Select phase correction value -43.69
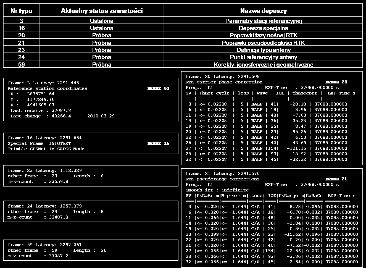 298,143
